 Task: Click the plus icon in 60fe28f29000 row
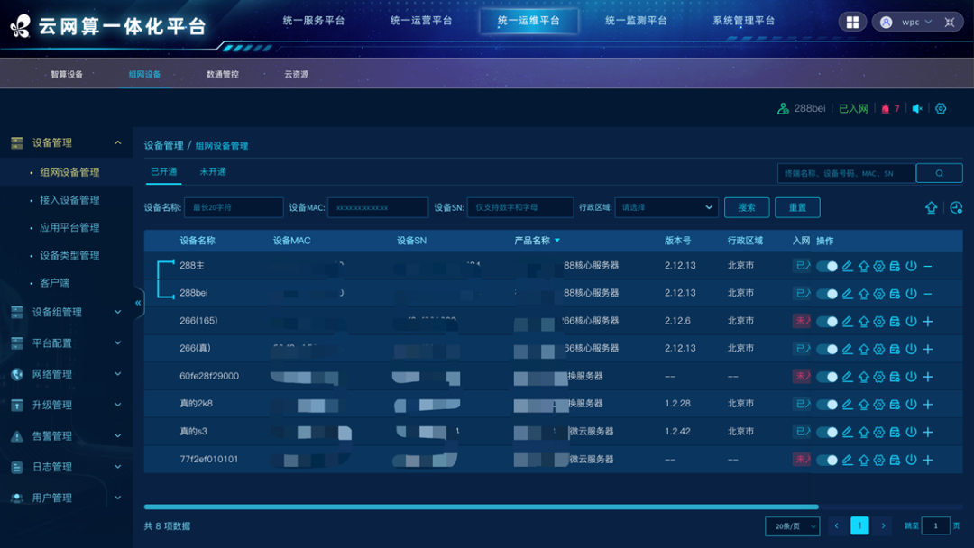(928, 377)
